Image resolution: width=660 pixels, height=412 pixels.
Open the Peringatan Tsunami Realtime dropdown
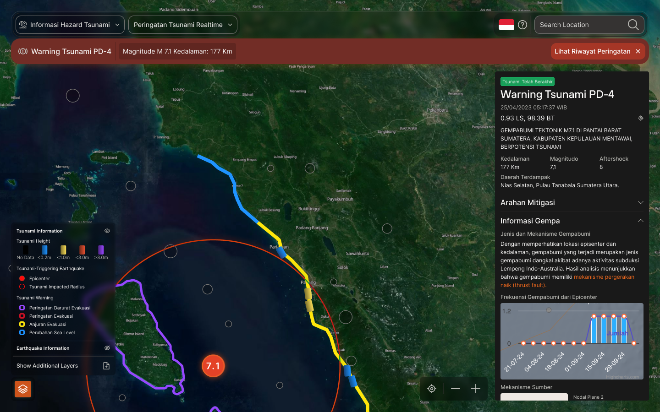(x=182, y=25)
